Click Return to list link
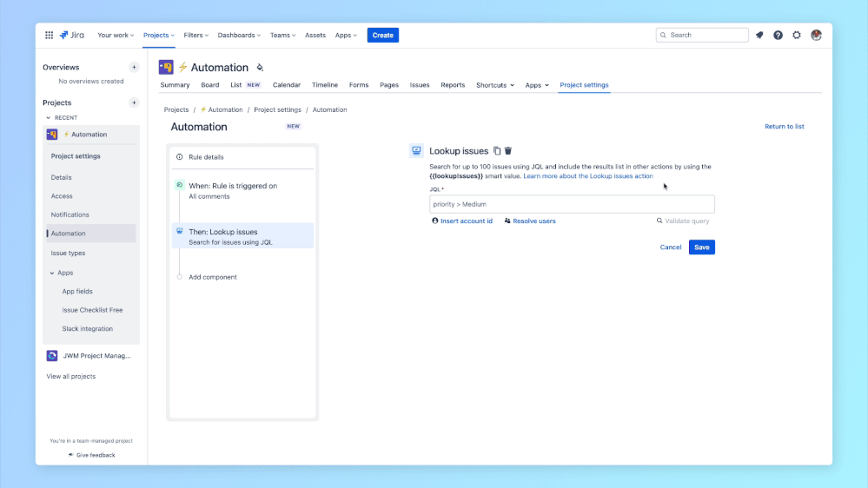 point(785,127)
